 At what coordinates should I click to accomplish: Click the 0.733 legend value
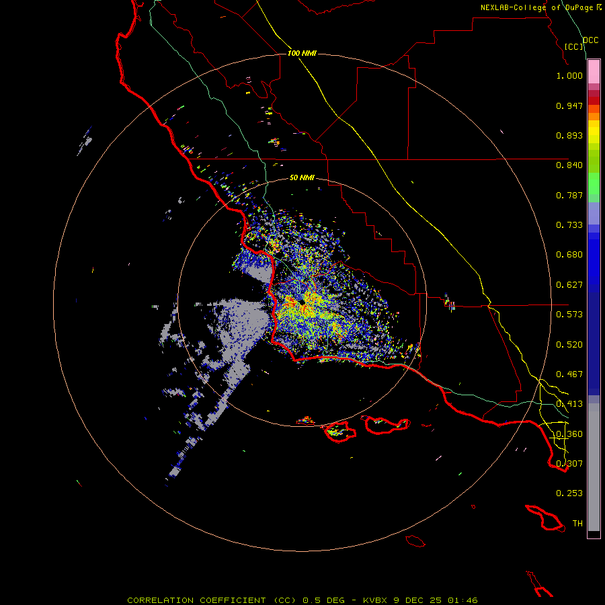(569, 225)
